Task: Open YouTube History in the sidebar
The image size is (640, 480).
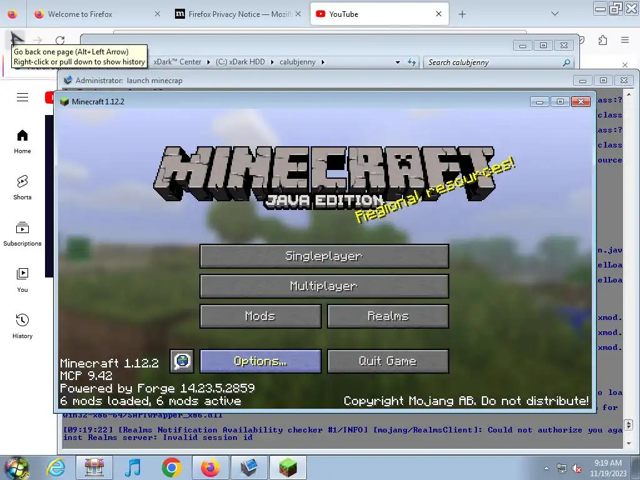Action: [x=22, y=326]
